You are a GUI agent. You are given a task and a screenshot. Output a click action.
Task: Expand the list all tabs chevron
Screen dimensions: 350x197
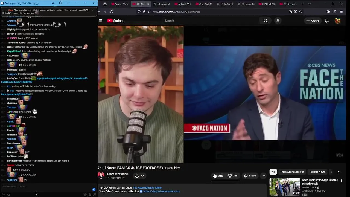click(x=310, y=4)
